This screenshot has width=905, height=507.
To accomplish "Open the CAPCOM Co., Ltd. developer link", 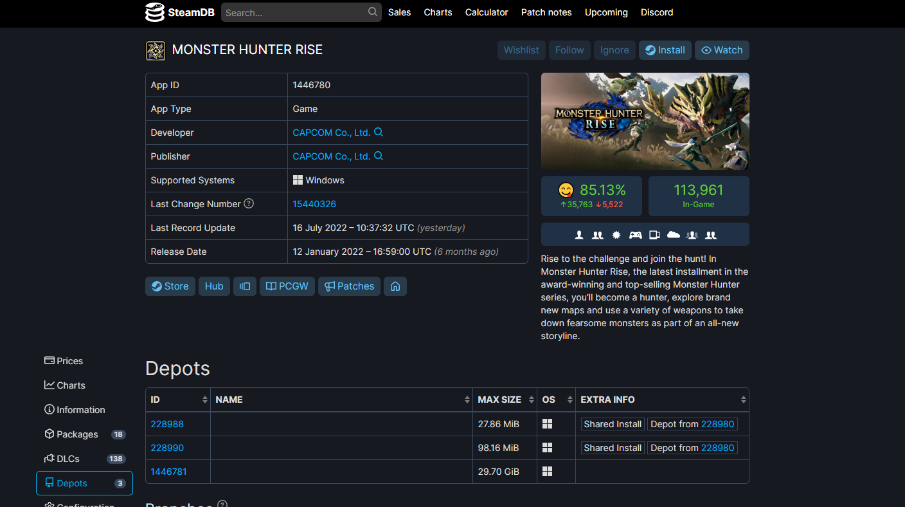I will (332, 133).
